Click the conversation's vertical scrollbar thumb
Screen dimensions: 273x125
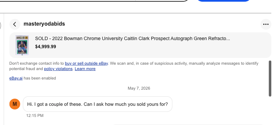270,79
